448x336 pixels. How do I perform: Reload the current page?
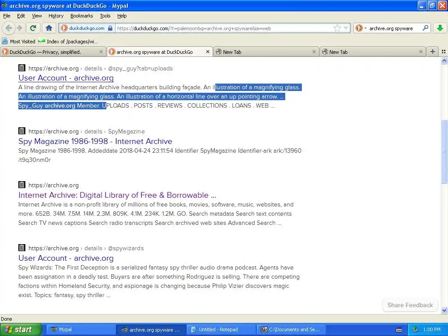tap(33, 28)
